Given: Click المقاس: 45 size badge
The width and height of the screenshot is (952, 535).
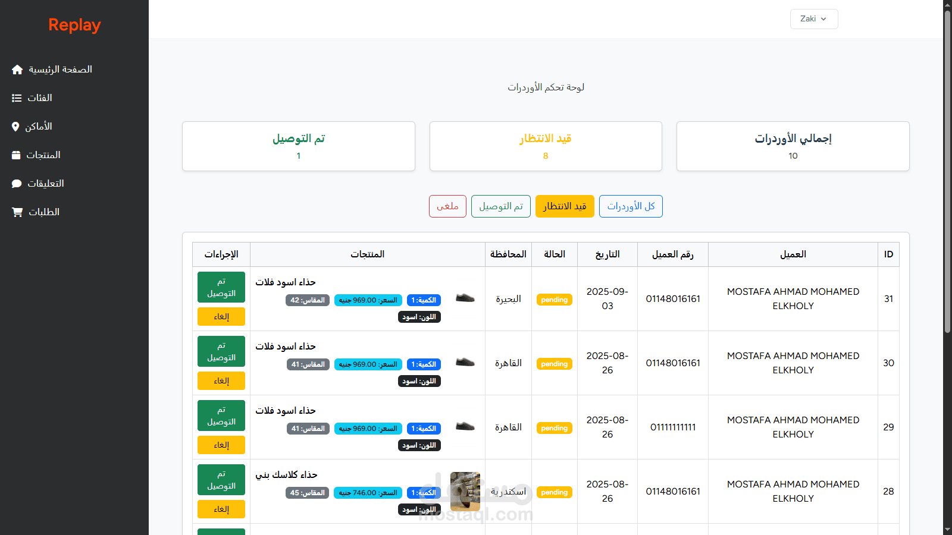Looking at the screenshot, I should 308,493.
